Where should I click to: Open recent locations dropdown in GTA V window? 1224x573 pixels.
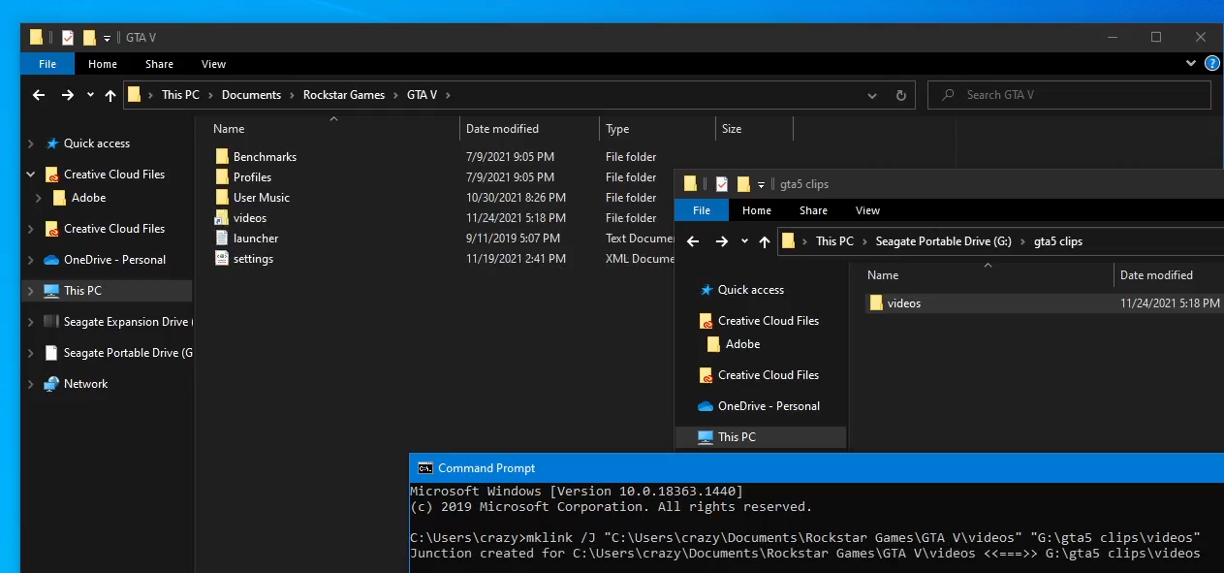coord(90,95)
